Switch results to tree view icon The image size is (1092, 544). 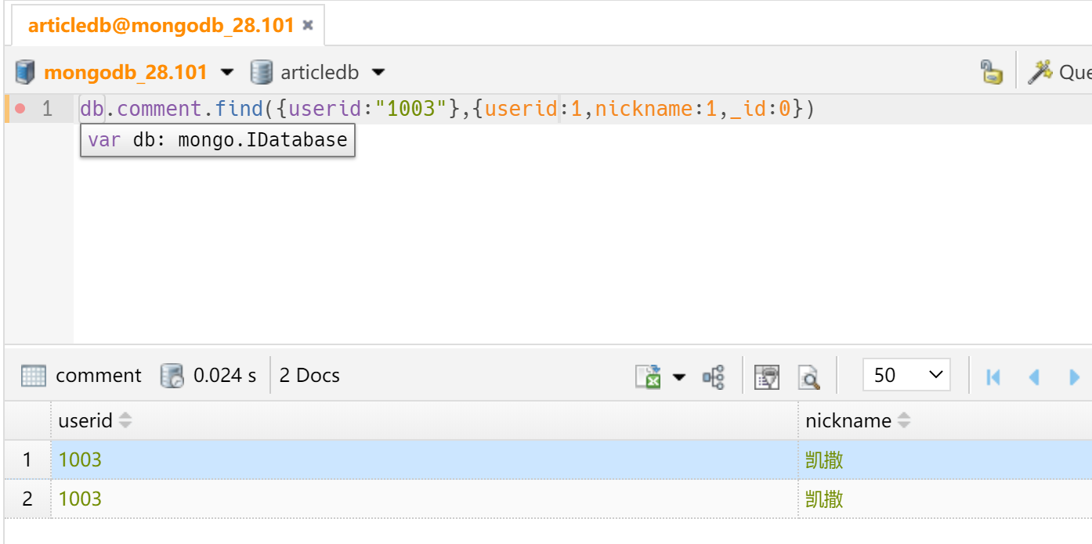tap(714, 376)
